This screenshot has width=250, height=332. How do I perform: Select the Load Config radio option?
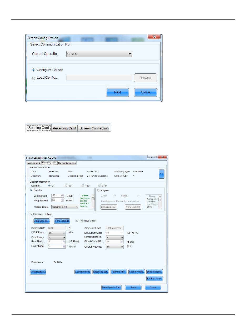coord(33,78)
